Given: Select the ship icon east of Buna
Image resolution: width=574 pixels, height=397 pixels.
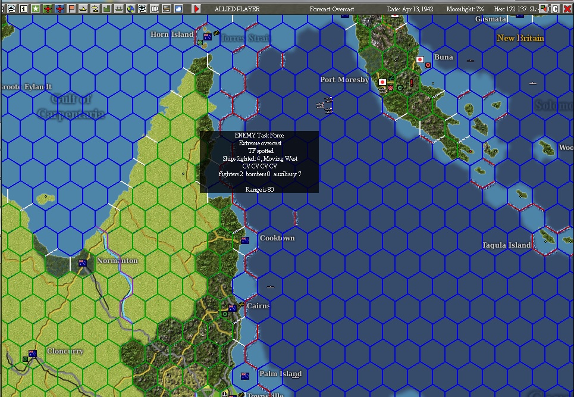Looking at the screenshot, I should pyautogui.click(x=471, y=61).
